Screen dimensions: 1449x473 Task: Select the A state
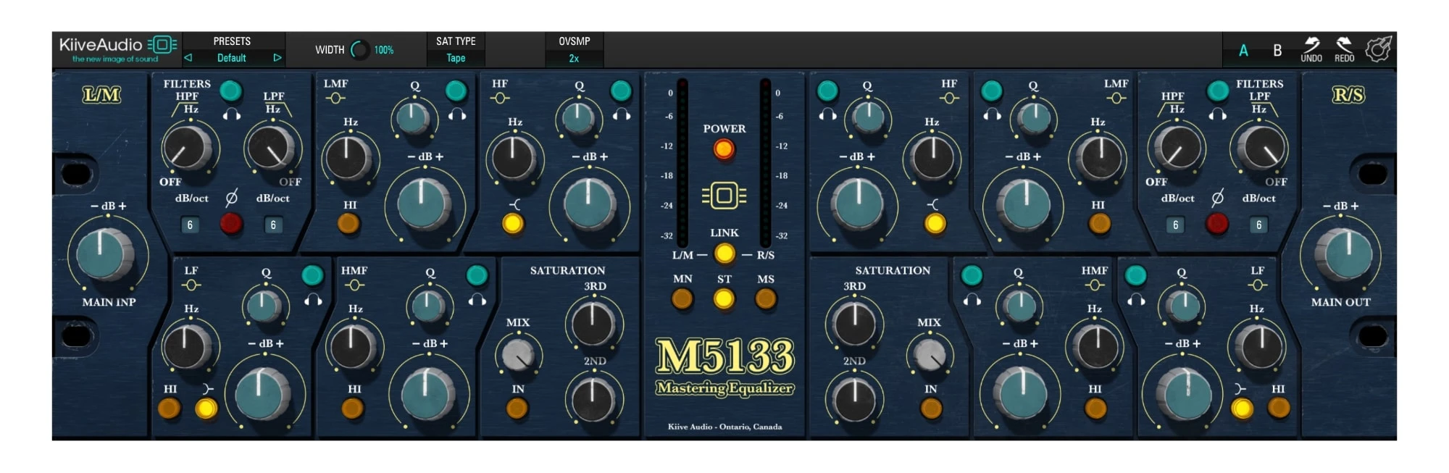click(x=1243, y=51)
